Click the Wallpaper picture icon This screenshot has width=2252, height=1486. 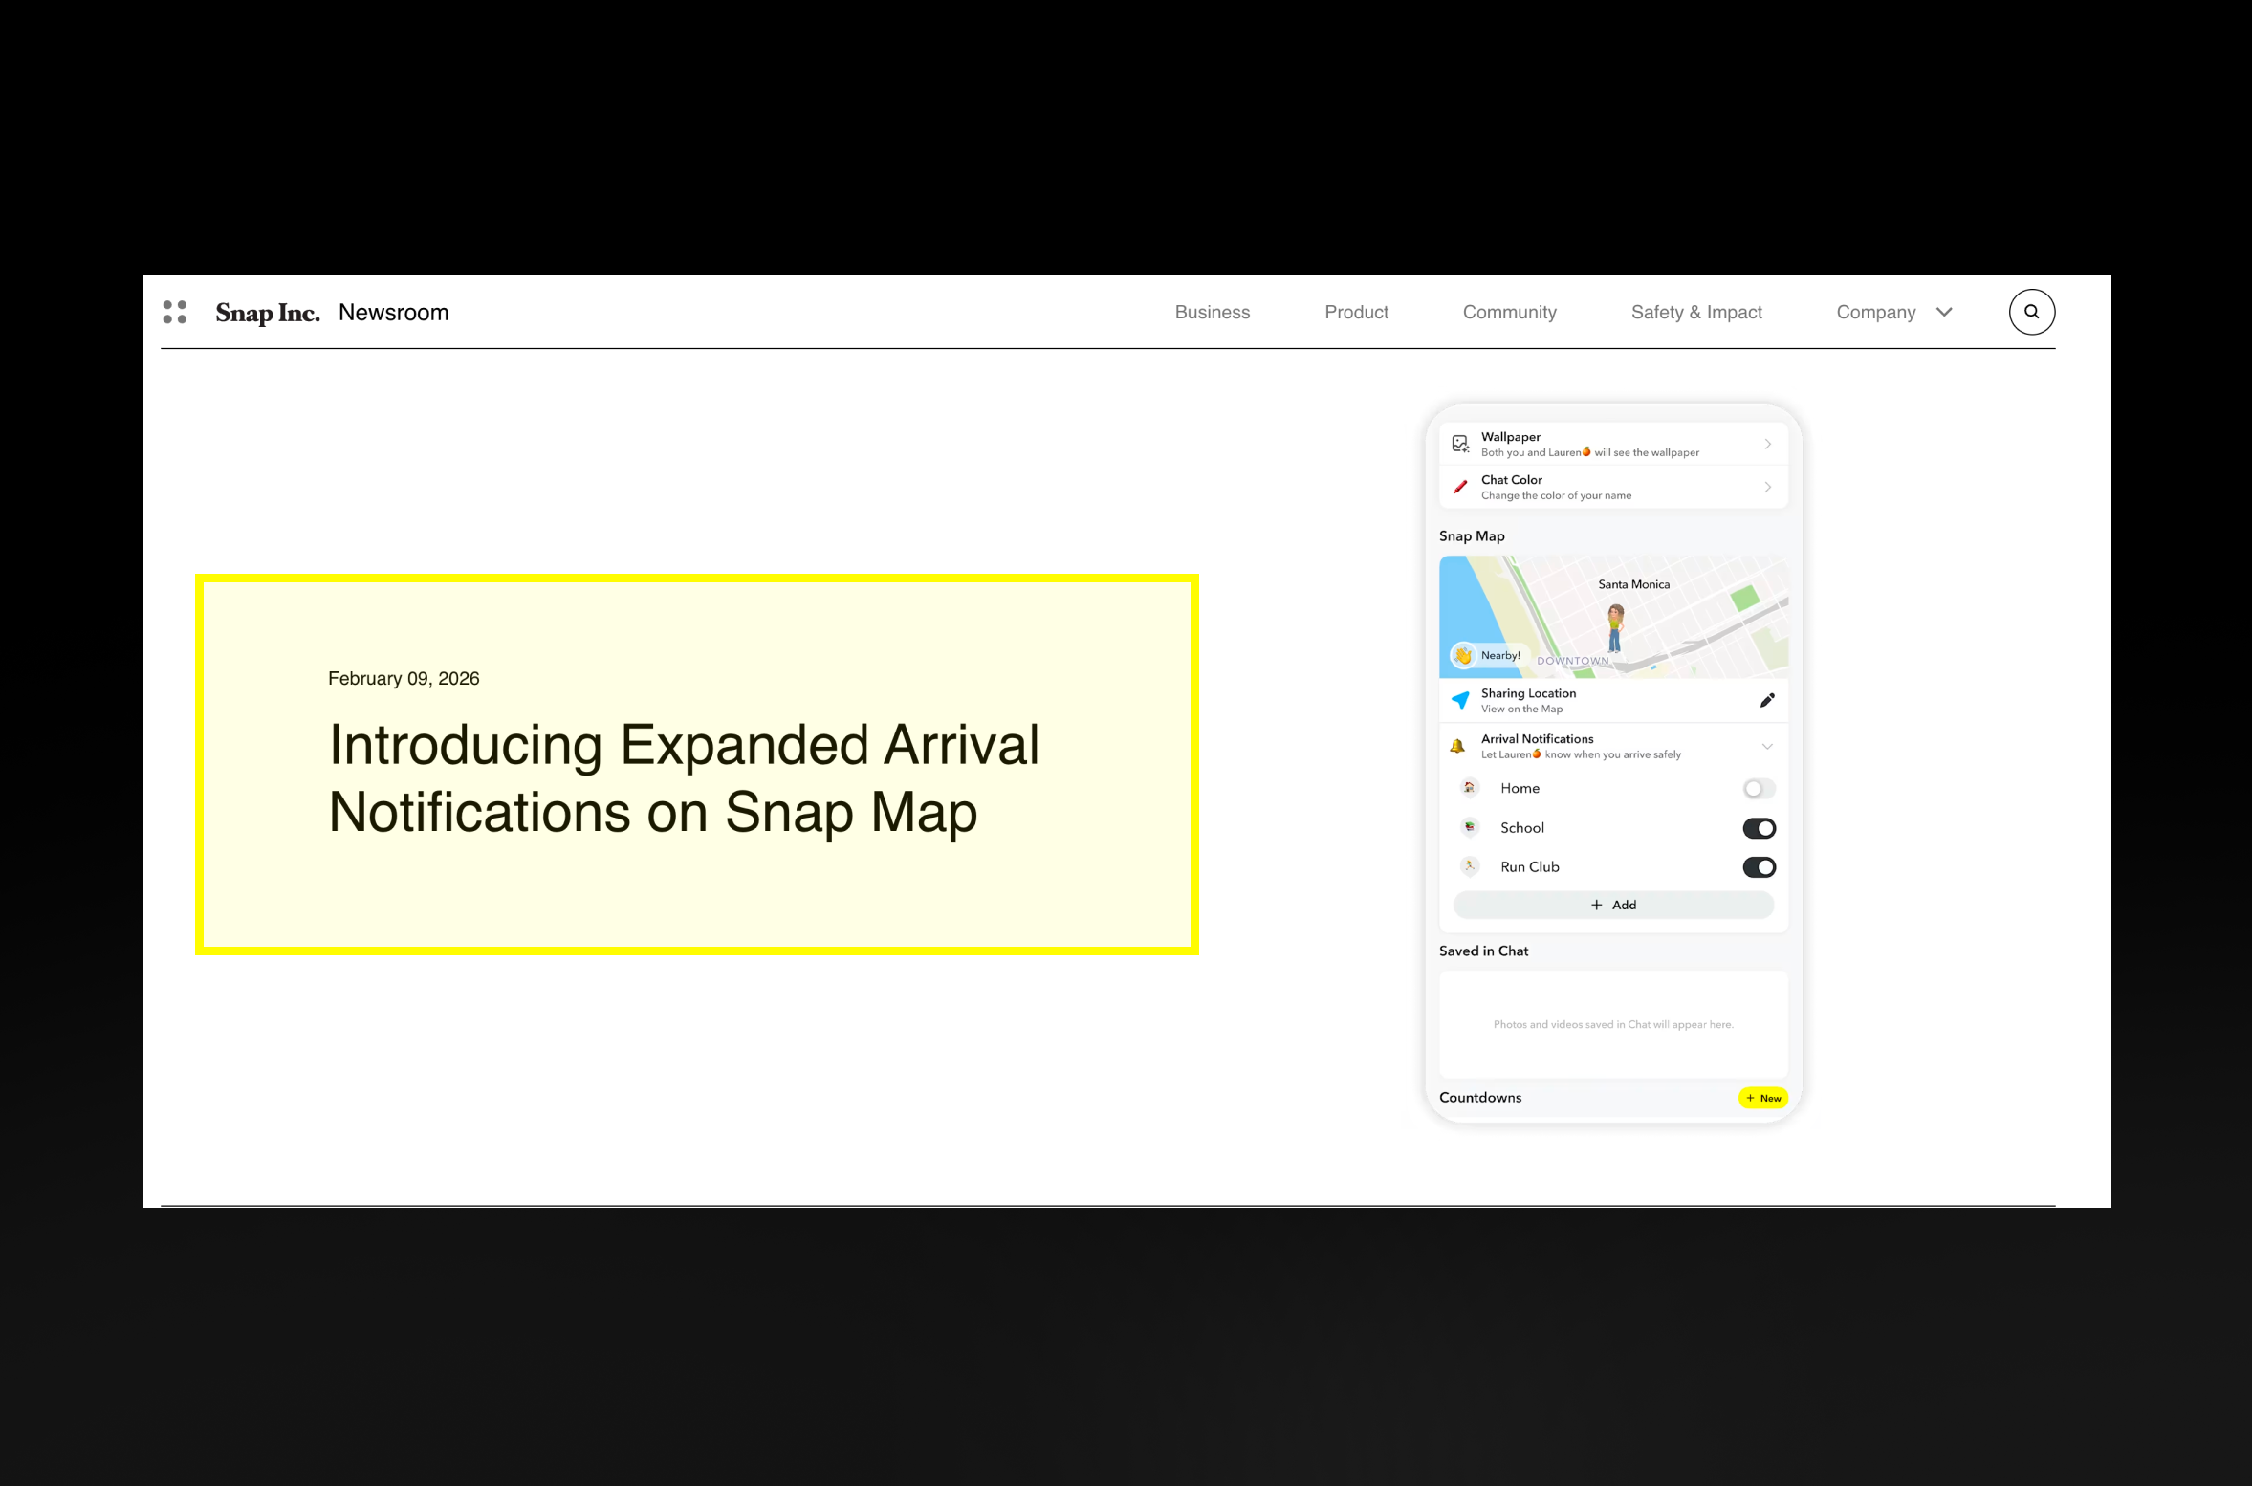coord(1460,444)
